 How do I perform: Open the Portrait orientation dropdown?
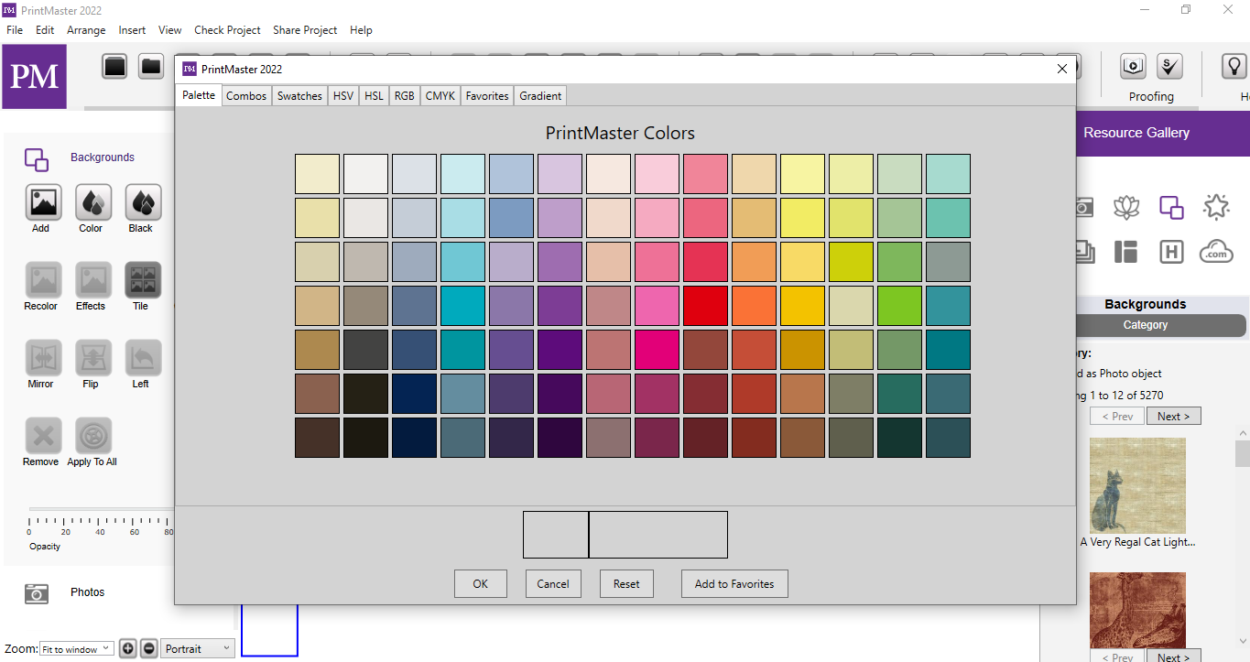click(198, 648)
